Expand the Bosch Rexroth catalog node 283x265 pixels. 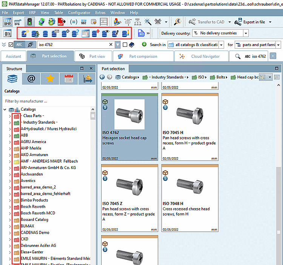click(10, 206)
